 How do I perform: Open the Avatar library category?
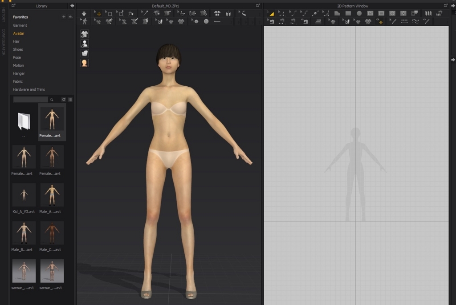coord(19,33)
